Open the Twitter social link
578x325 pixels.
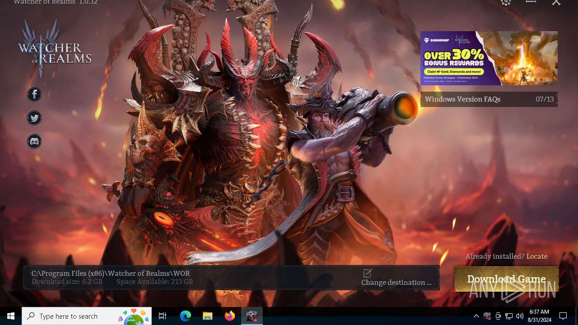[34, 118]
